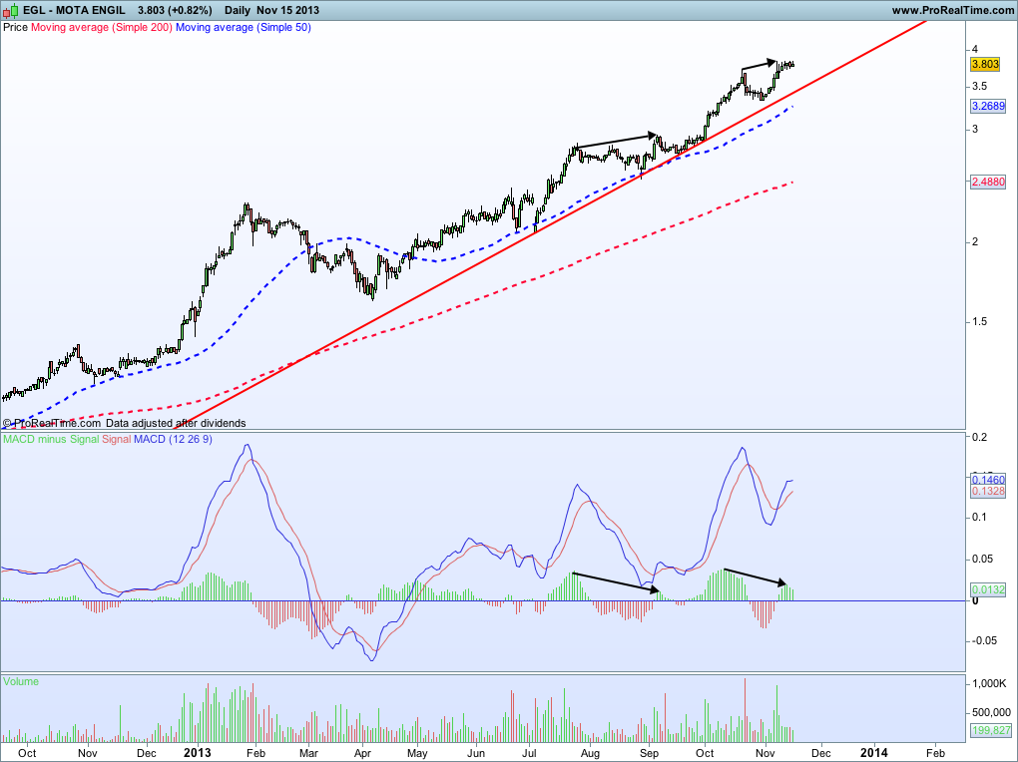This screenshot has width=1018, height=762.
Task: Select the MACD minus Signal legend label
Action: coord(51,440)
